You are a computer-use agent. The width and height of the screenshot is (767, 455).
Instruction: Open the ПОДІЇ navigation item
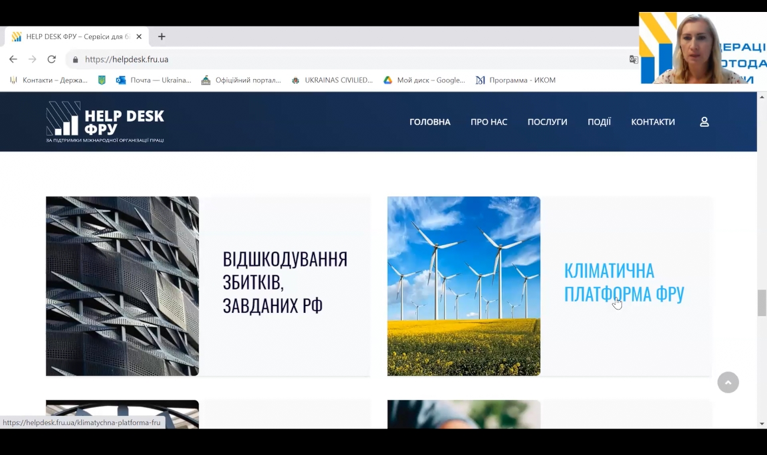pyautogui.click(x=599, y=122)
